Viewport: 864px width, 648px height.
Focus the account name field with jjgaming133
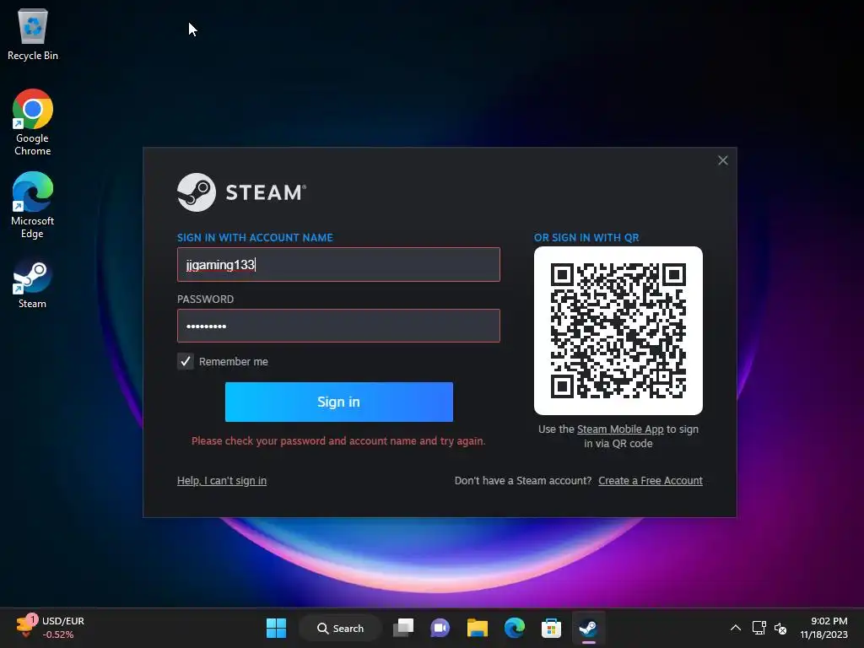pyautogui.click(x=338, y=264)
